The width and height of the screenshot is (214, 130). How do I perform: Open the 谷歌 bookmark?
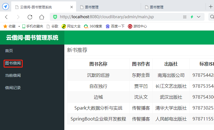coord(53,26)
